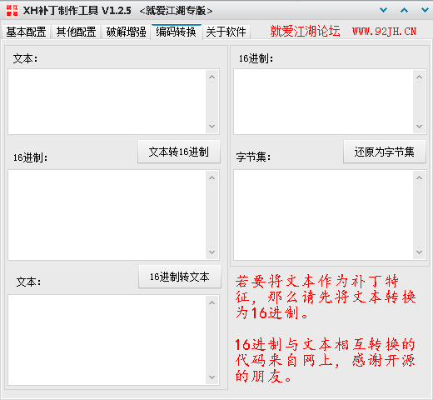Click scroll-up arrow of top-left 文本 box
The image size is (433, 400).
pos(212,77)
